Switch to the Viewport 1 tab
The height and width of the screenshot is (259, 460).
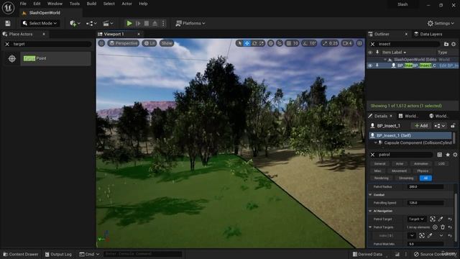pyautogui.click(x=114, y=34)
